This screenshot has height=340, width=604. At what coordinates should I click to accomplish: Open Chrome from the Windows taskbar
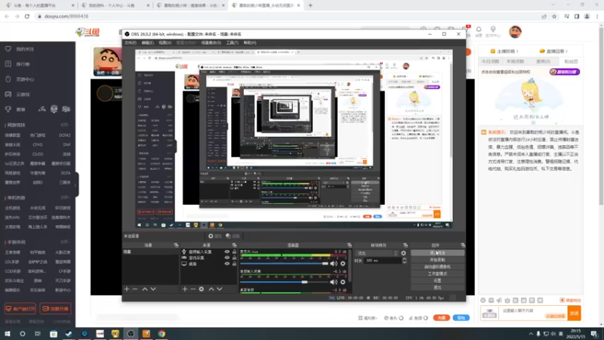coord(162,333)
